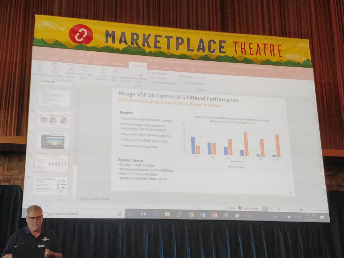Image resolution: width=344 pixels, height=258 pixels.
Task: Switch to the Review ribbon tab
Action: tap(154, 67)
